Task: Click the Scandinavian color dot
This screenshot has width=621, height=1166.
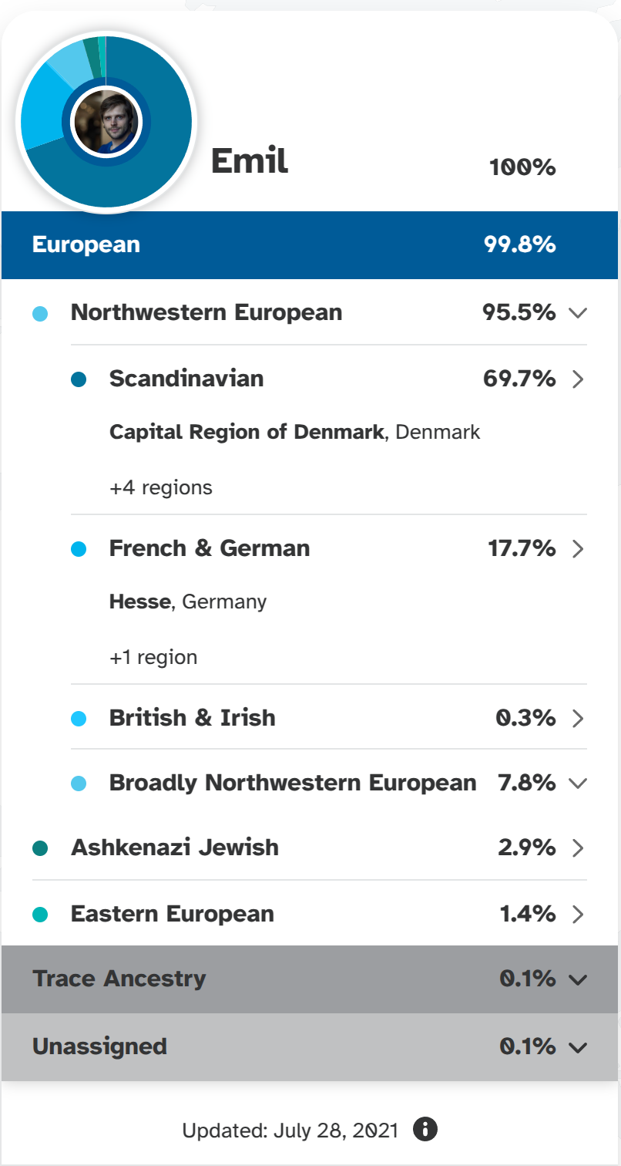Action: [x=78, y=379]
